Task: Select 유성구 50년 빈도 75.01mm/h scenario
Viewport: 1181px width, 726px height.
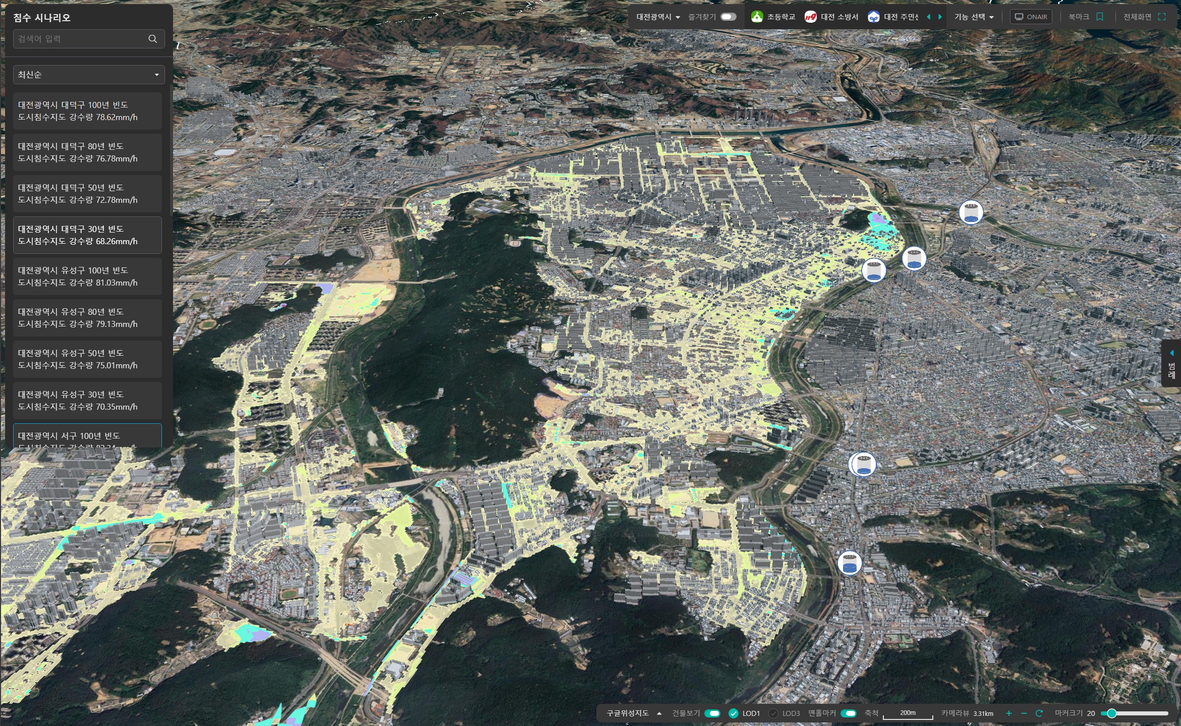Action: [87, 359]
